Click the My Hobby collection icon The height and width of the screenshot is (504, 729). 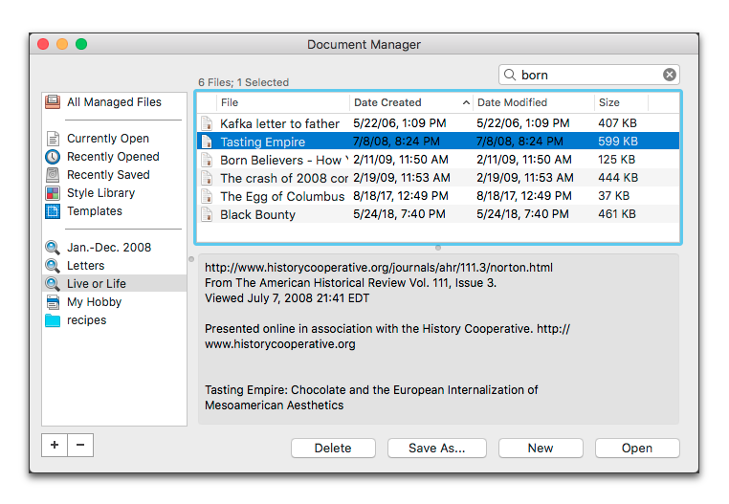point(53,302)
